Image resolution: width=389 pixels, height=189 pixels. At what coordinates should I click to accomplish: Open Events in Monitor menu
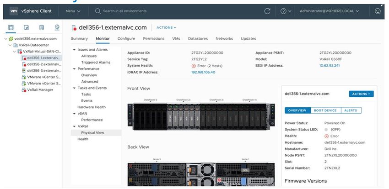[86, 101]
